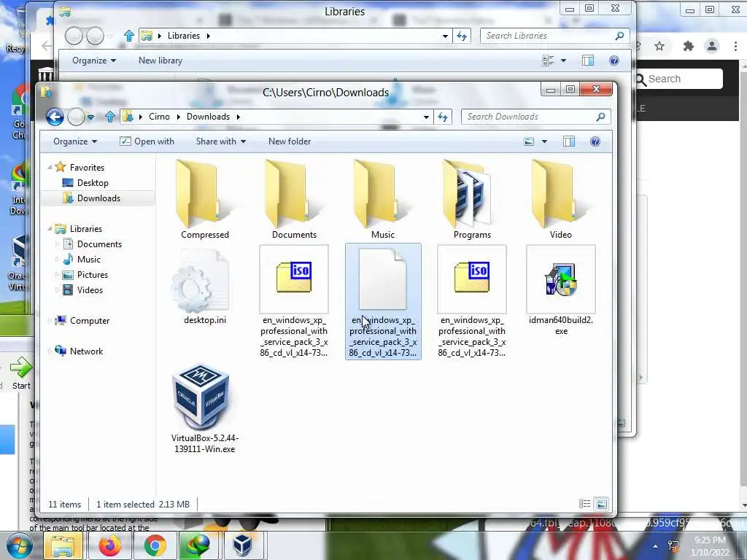This screenshot has width=747, height=560.
Task: Select the blank-icon Windows XP file
Action: (x=383, y=301)
